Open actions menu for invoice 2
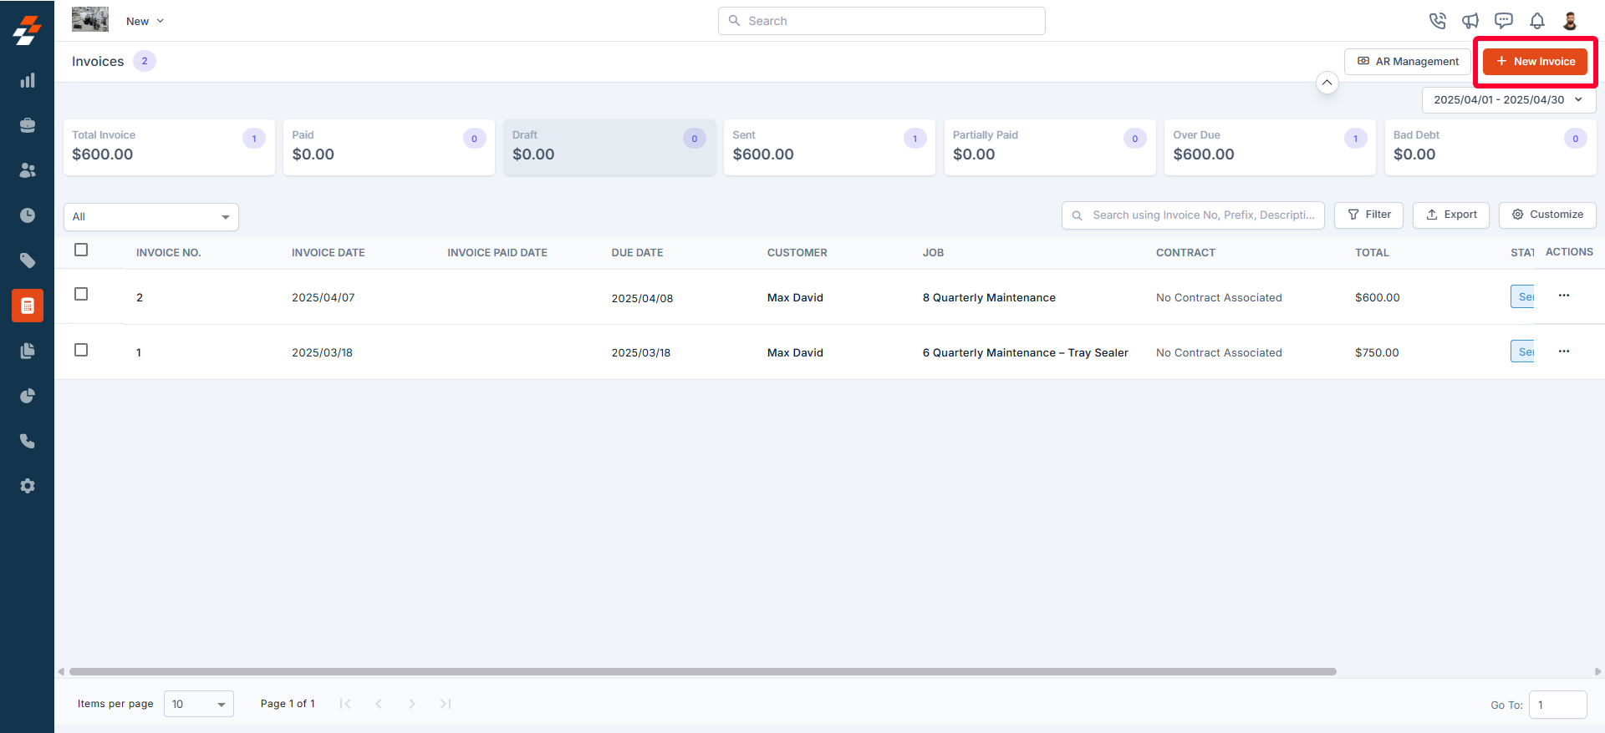Viewport: 1605px width, 733px height. coord(1564,296)
